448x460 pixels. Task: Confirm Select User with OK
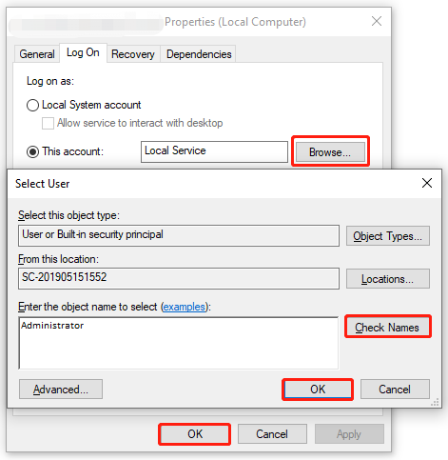coord(318,390)
